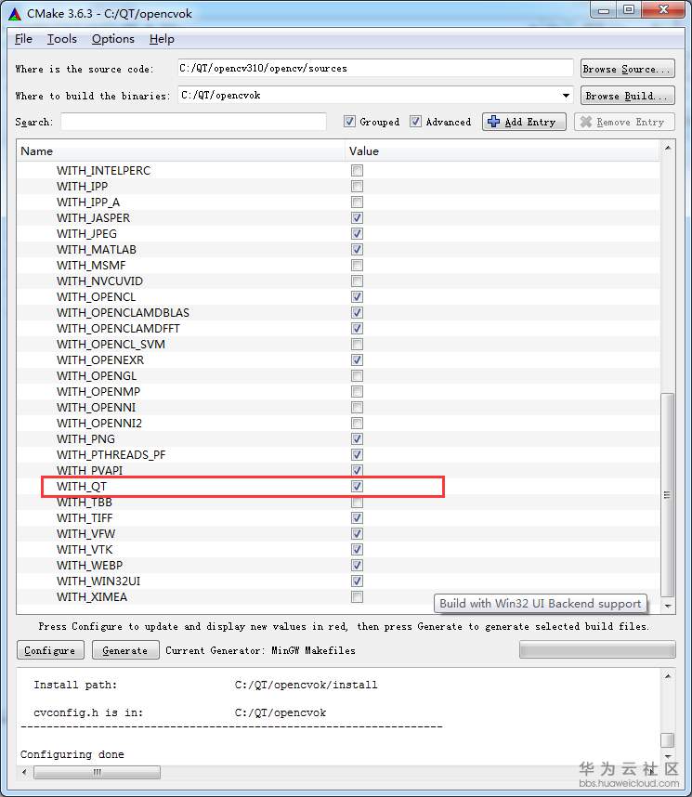Click the Generate button
Image resolution: width=692 pixels, height=797 pixels.
point(125,650)
